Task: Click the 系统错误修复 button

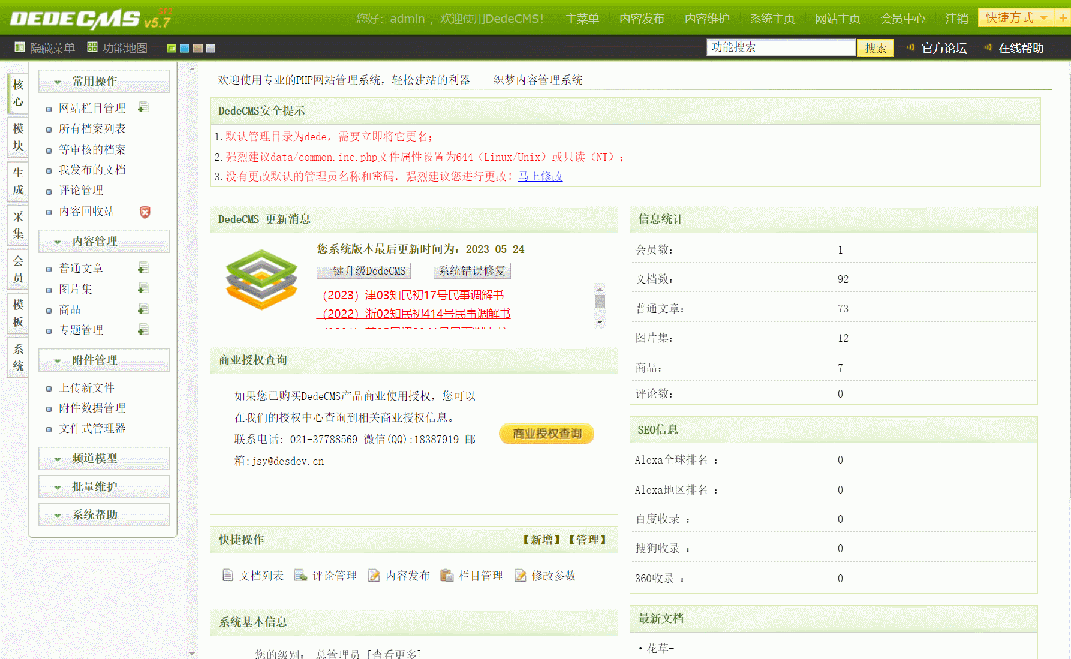Action: (472, 271)
